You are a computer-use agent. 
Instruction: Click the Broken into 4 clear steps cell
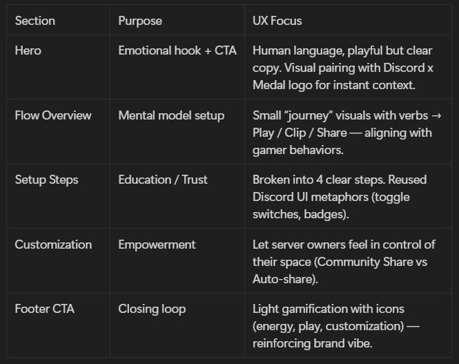(x=340, y=180)
